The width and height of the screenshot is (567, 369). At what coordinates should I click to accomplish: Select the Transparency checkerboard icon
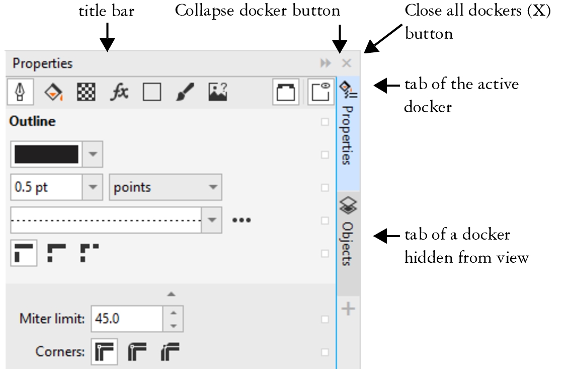(86, 92)
